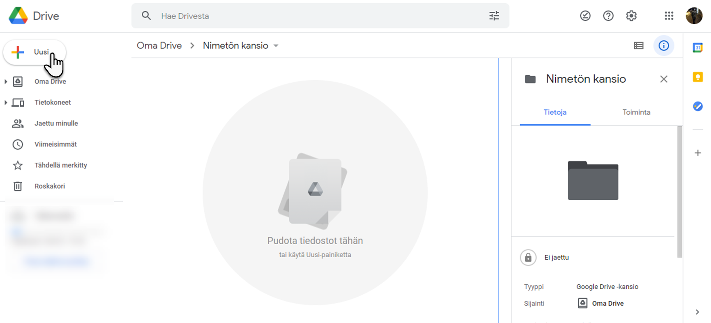Open the Settings gear icon
Viewport: 711px width, 323px height.
tap(631, 16)
